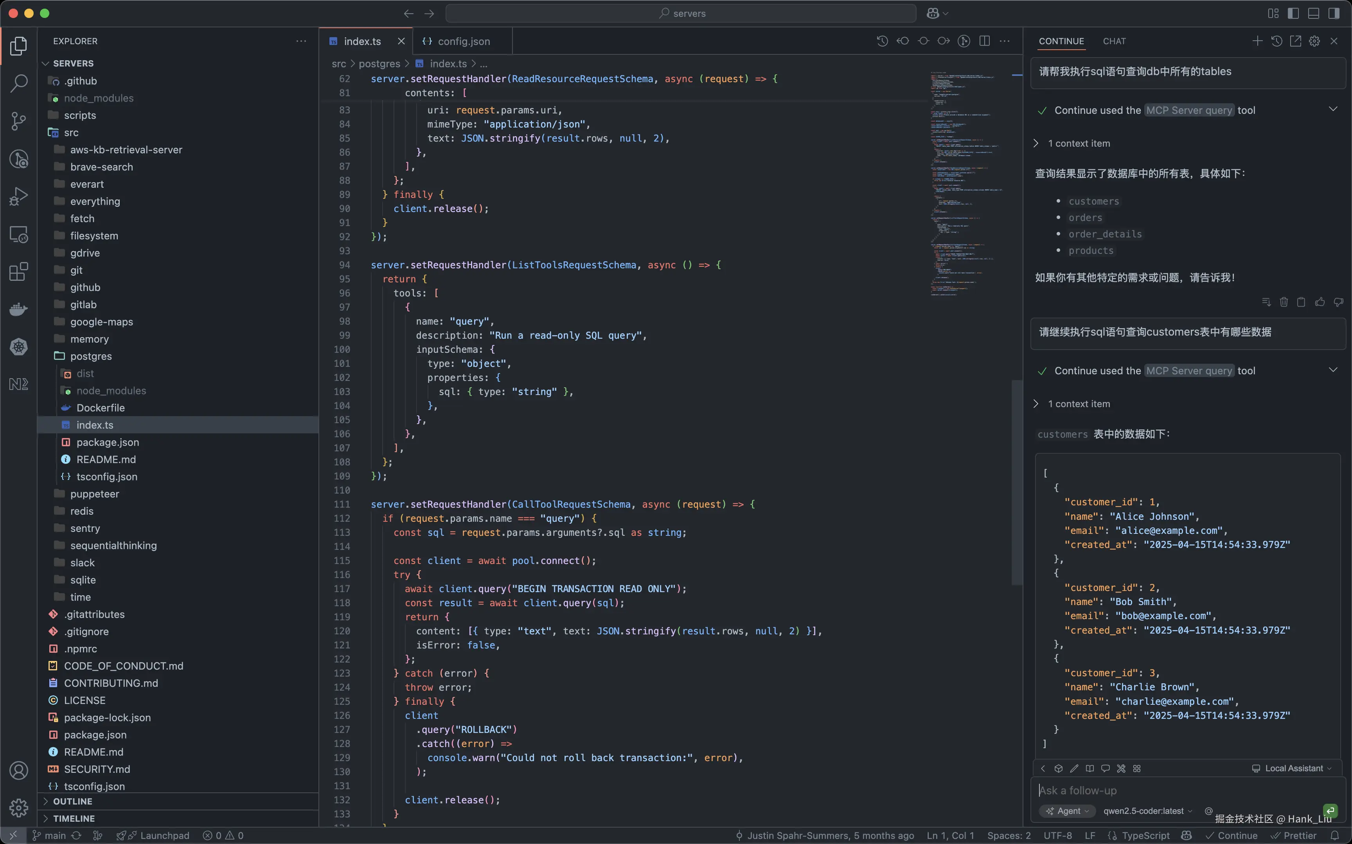Click the split editor icon
This screenshot has height=844, width=1352.
[x=985, y=41]
